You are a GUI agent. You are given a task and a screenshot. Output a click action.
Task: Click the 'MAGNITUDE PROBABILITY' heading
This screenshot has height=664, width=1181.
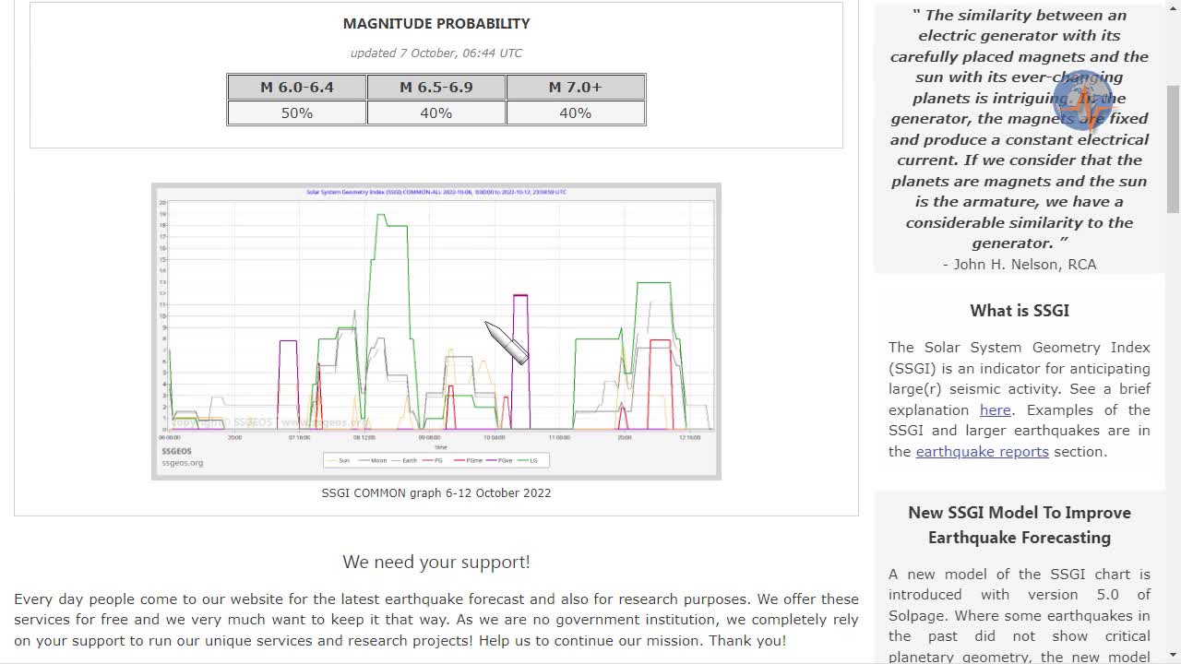(436, 23)
